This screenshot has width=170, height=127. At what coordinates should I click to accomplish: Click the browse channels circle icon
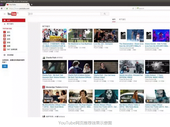coord(5,55)
